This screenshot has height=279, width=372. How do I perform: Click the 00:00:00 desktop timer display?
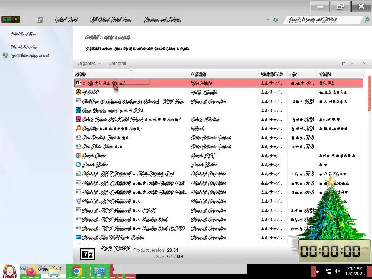[330, 251]
